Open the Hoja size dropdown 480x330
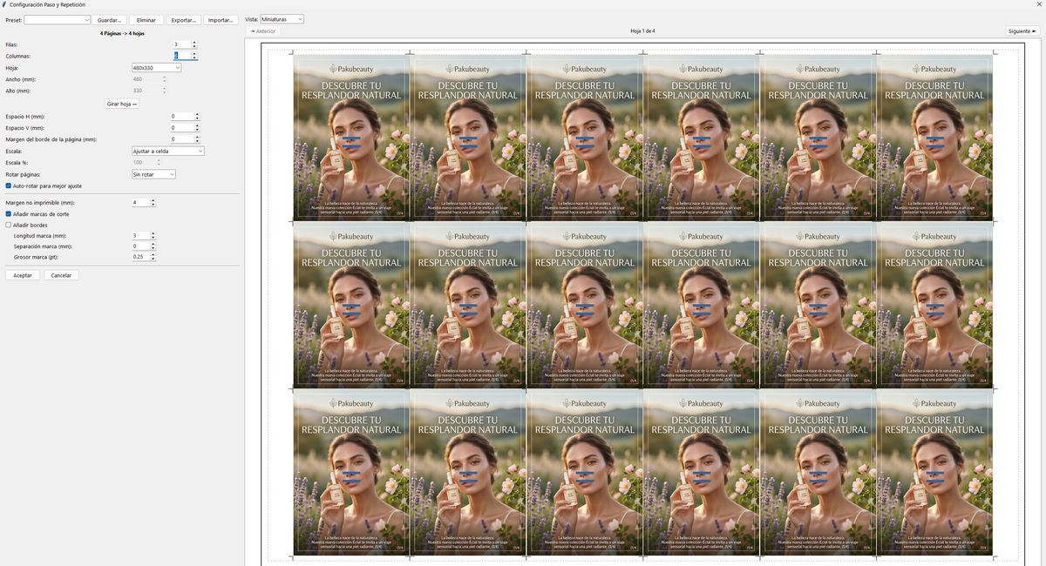Screen dimensions: 1046x566 (156, 67)
